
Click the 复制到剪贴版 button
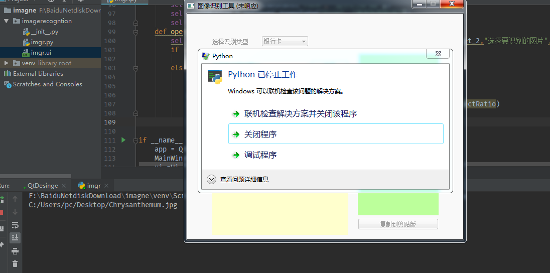coord(398,224)
